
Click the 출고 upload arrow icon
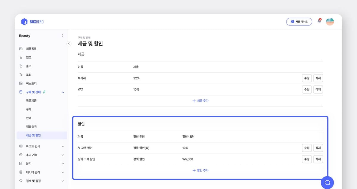(21, 66)
